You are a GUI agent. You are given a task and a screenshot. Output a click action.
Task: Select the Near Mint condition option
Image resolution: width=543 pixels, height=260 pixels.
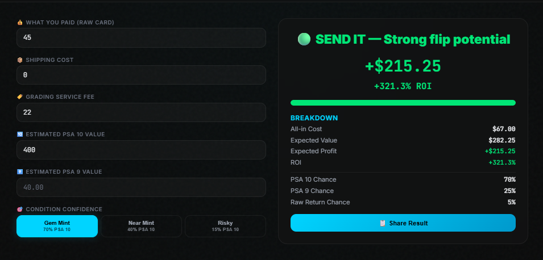[141, 226]
